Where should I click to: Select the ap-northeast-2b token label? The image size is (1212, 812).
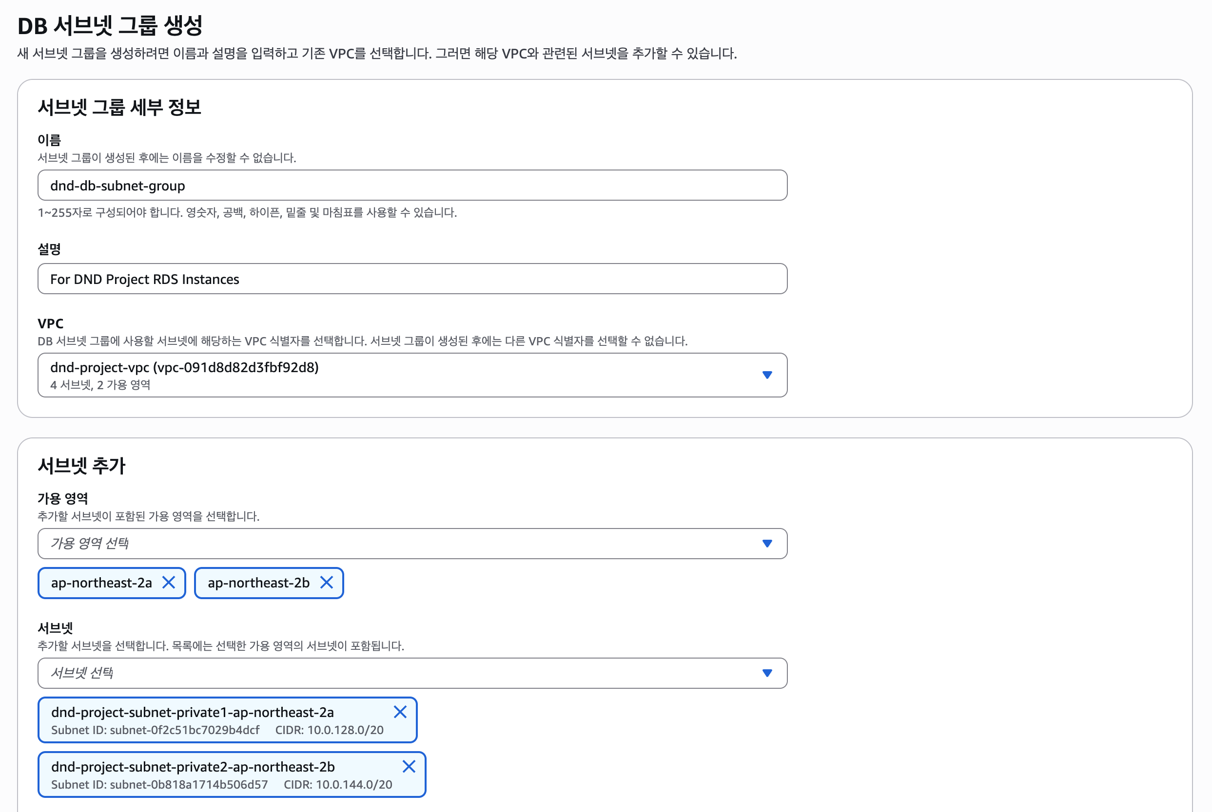pos(258,583)
